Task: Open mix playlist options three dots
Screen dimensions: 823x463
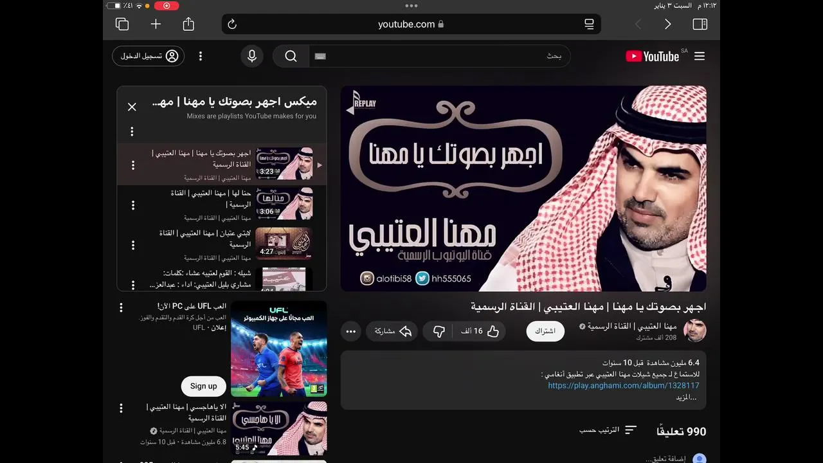Action: tap(132, 131)
